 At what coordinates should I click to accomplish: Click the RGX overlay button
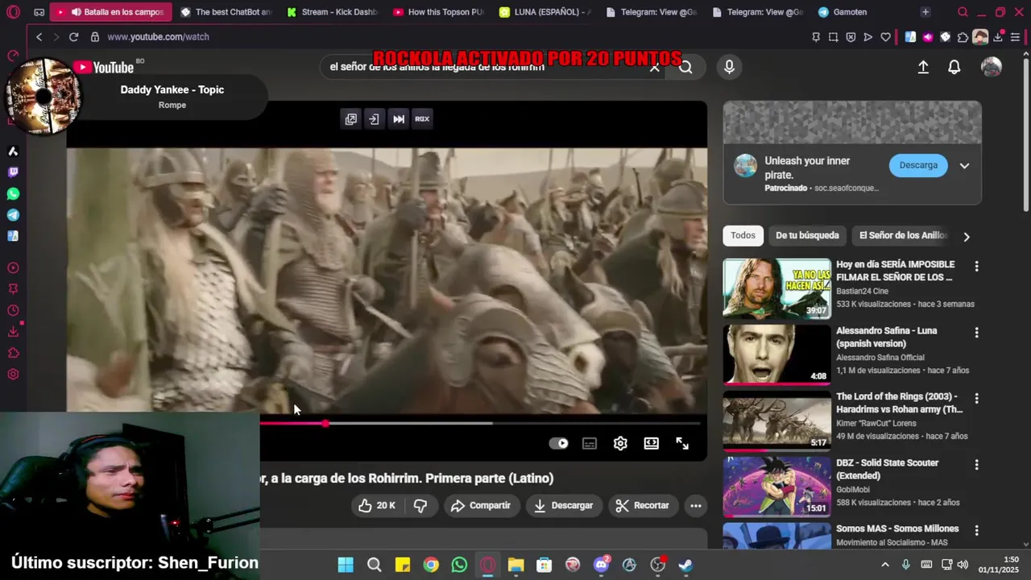pyautogui.click(x=422, y=119)
